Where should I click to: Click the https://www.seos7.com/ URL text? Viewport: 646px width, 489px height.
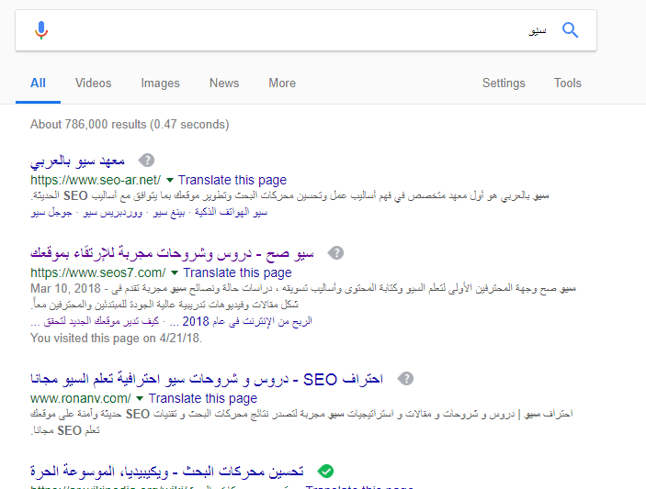(98, 272)
